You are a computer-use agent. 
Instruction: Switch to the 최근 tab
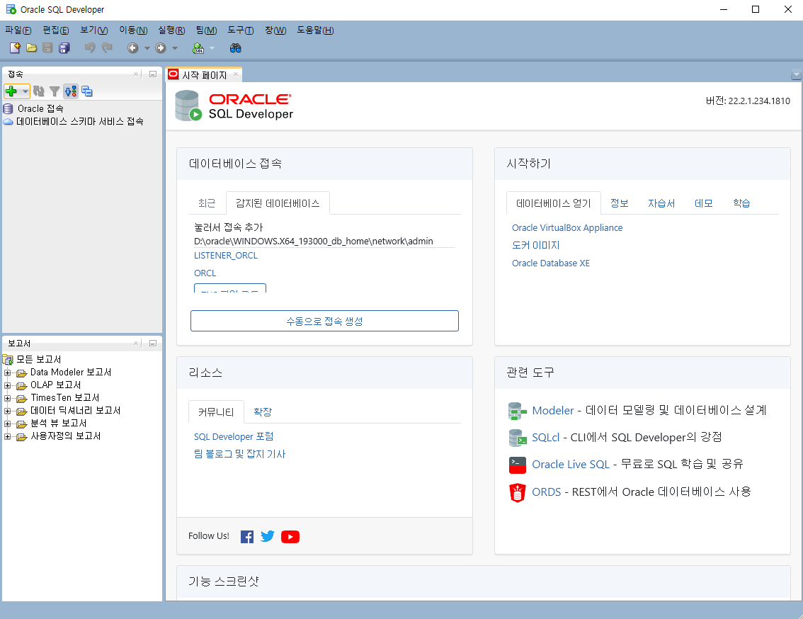(x=207, y=203)
